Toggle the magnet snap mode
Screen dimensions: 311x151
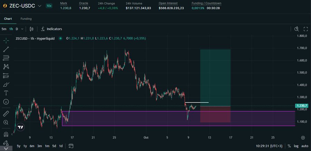6,134
